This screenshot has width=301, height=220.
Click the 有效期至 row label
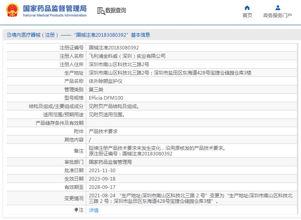pos(74,187)
